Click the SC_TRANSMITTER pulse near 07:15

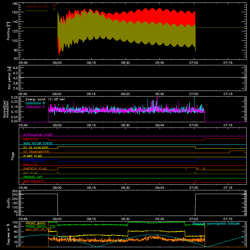(237, 152)
